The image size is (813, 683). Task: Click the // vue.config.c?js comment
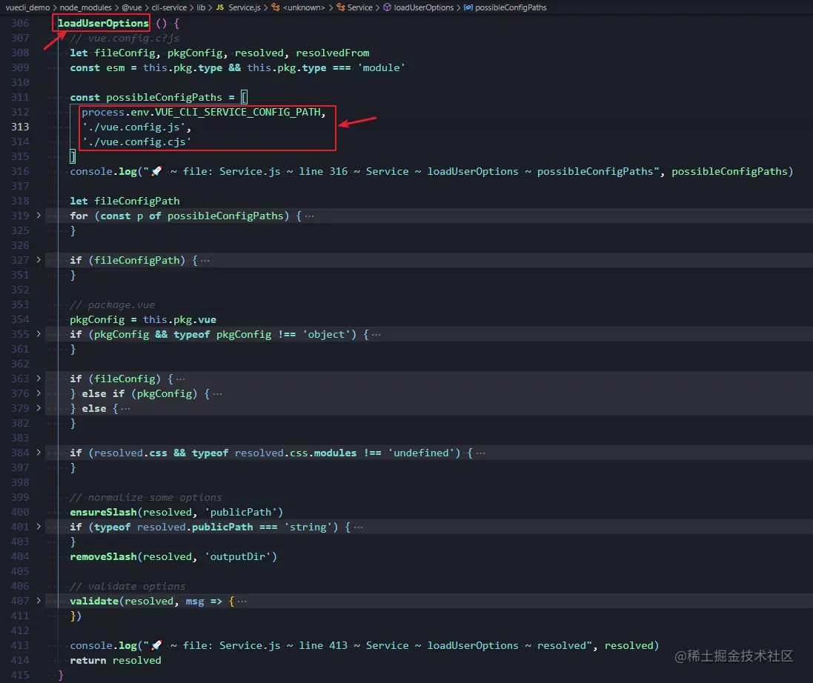point(125,38)
